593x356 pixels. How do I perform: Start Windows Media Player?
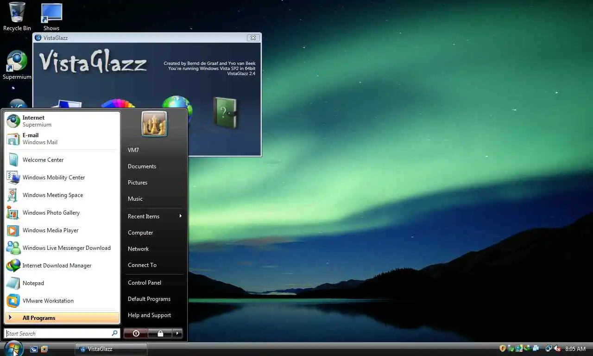[62, 230]
